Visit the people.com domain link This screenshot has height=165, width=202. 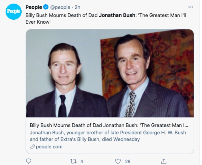pos(49,147)
